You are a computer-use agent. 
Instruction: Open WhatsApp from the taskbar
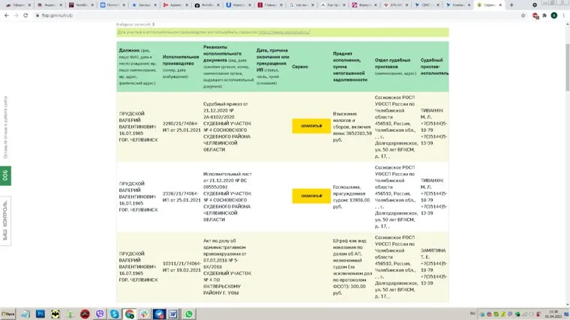(x=188, y=314)
